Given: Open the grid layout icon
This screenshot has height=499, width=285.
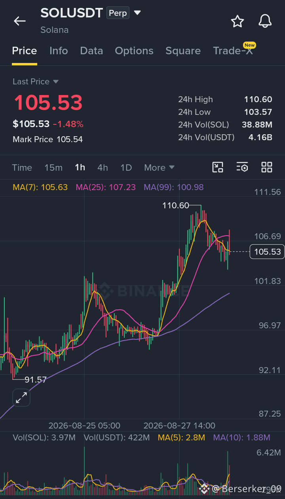Looking at the screenshot, I should [x=267, y=167].
